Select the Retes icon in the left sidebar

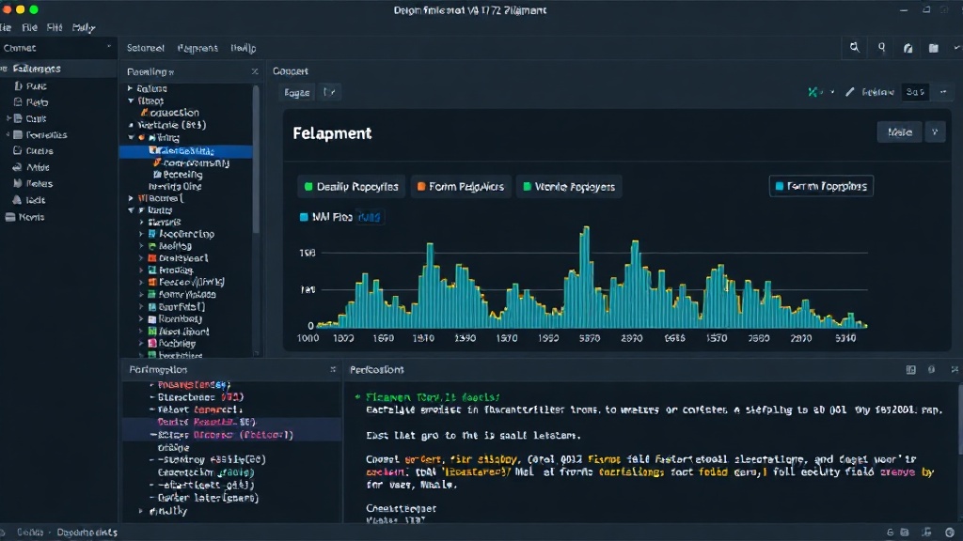17,183
